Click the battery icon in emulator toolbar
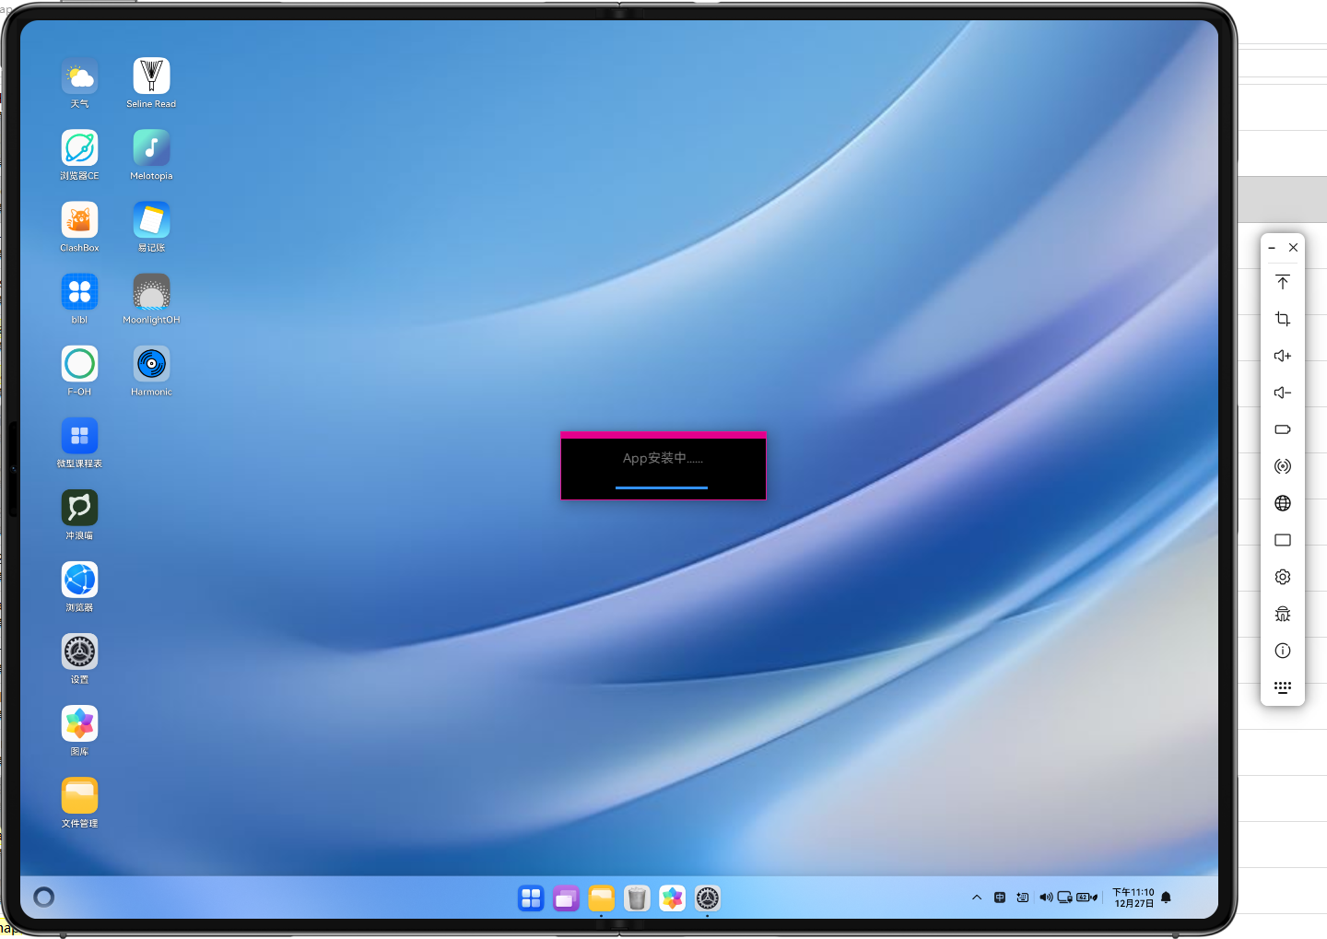This screenshot has width=1327, height=939. tap(1283, 429)
